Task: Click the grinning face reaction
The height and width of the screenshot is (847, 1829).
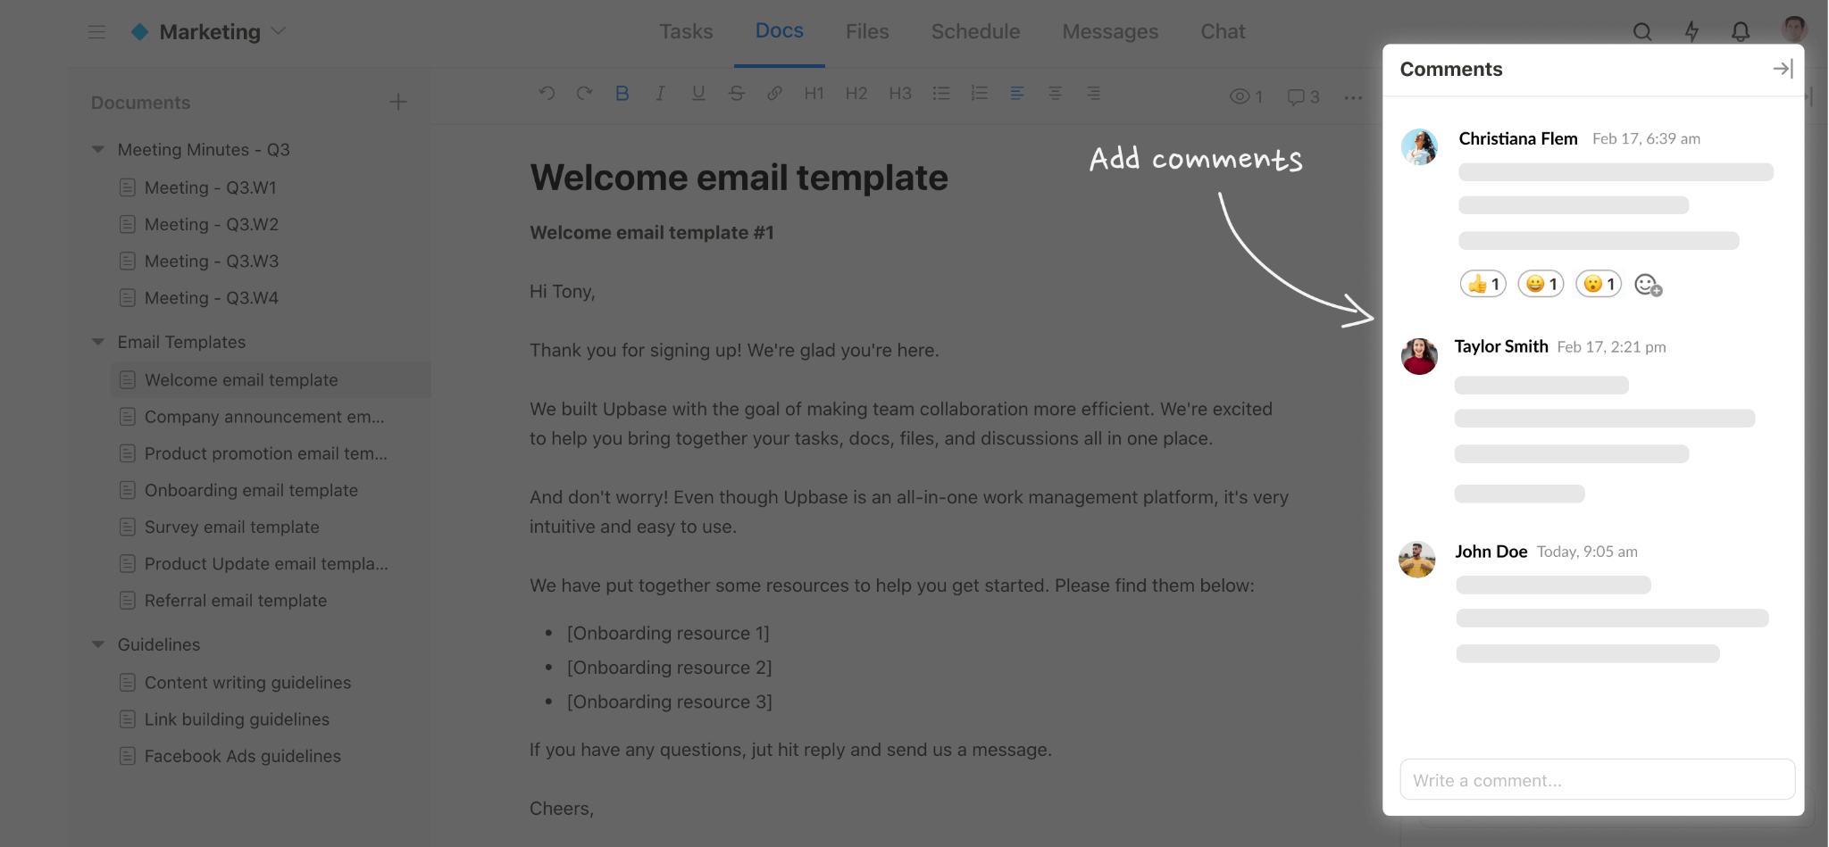Action: (x=1541, y=284)
